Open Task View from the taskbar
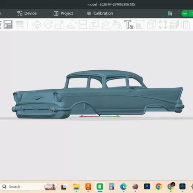This screenshot has height=193, width=193. coord(64,187)
